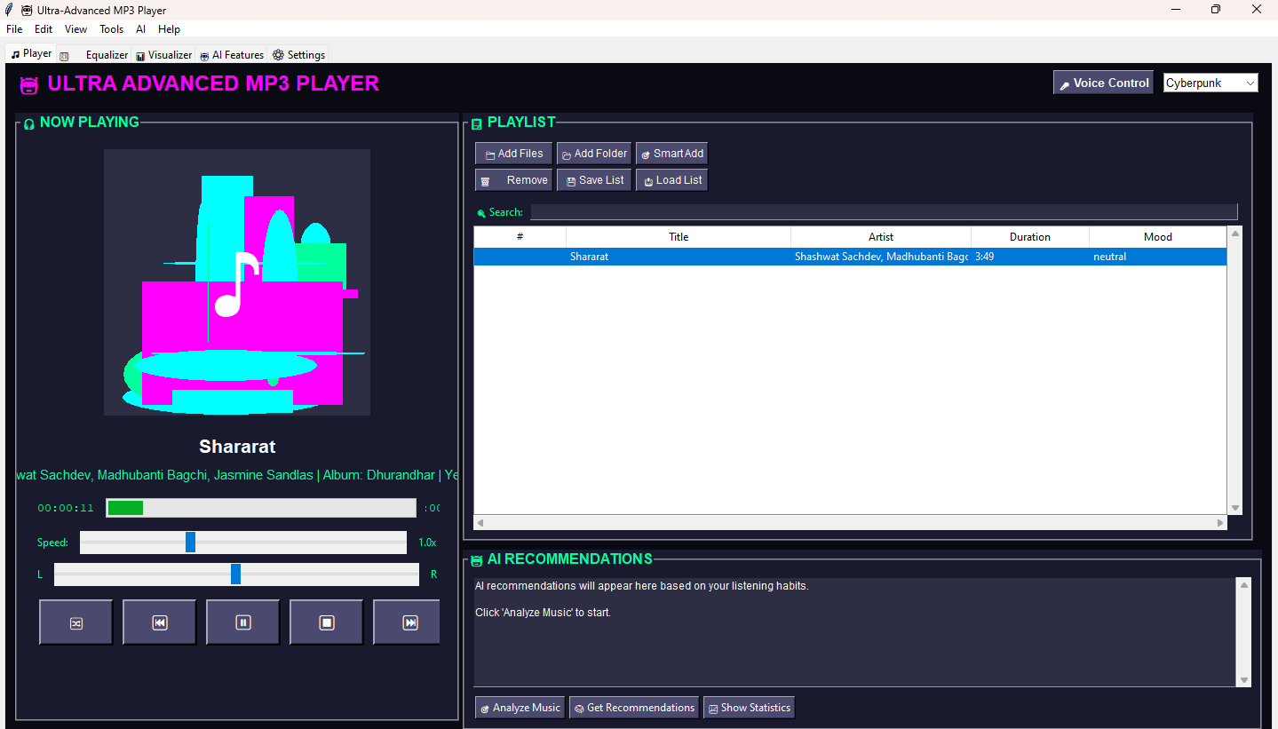The image size is (1278, 729).
Task: Remove selected track from playlist
Action: [x=513, y=180]
